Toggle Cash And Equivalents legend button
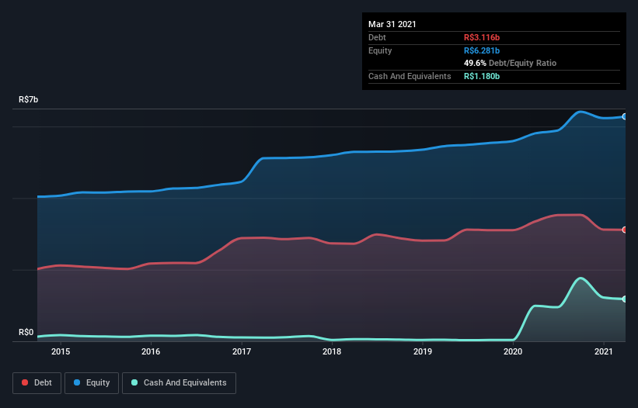638x408 pixels. (179, 383)
